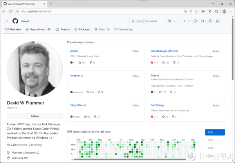The width and height of the screenshot is (235, 163).
Task: Follow David W Plummer
Action: (34, 116)
